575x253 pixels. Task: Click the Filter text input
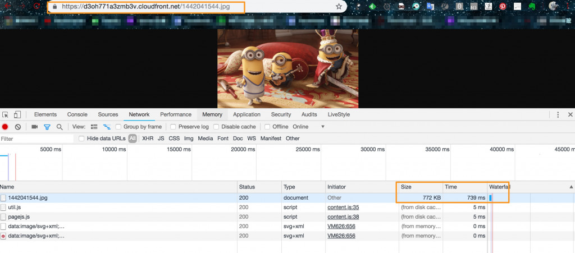(x=36, y=139)
